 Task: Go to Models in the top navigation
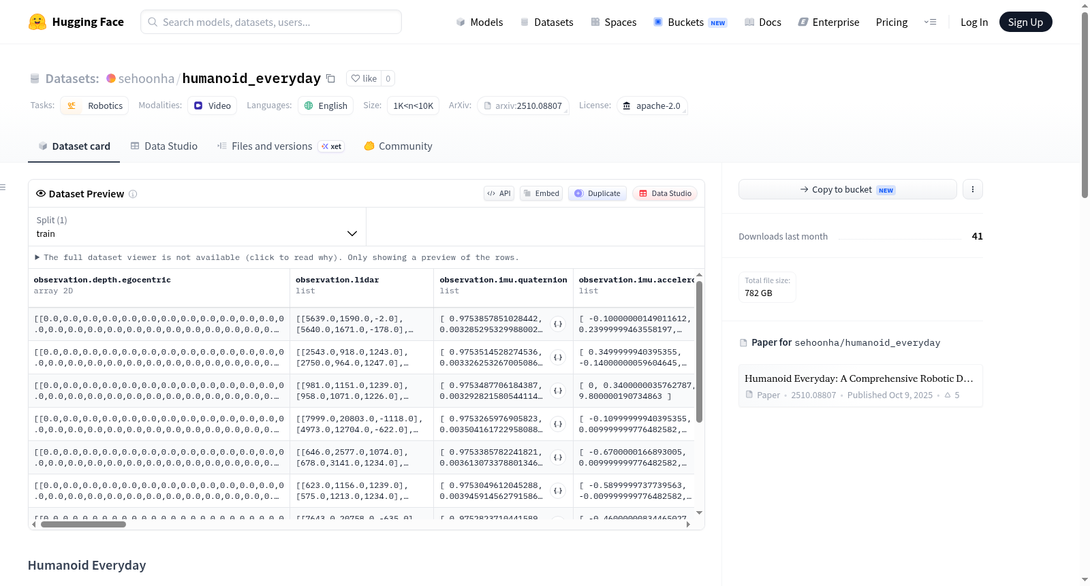point(480,22)
